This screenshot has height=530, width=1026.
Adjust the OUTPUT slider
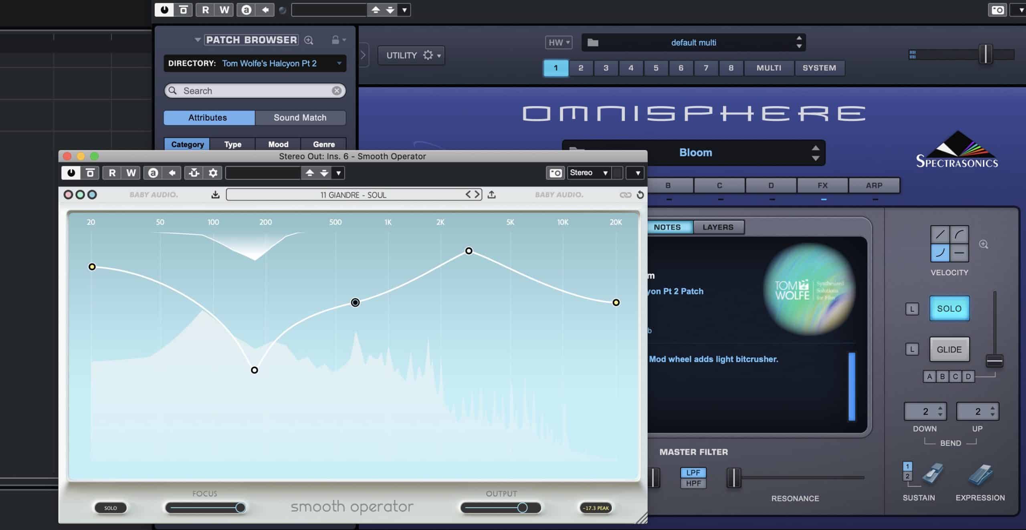point(501,508)
